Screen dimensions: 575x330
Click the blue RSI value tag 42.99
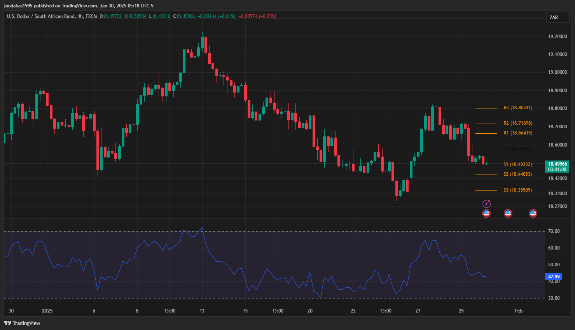click(553, 277)
